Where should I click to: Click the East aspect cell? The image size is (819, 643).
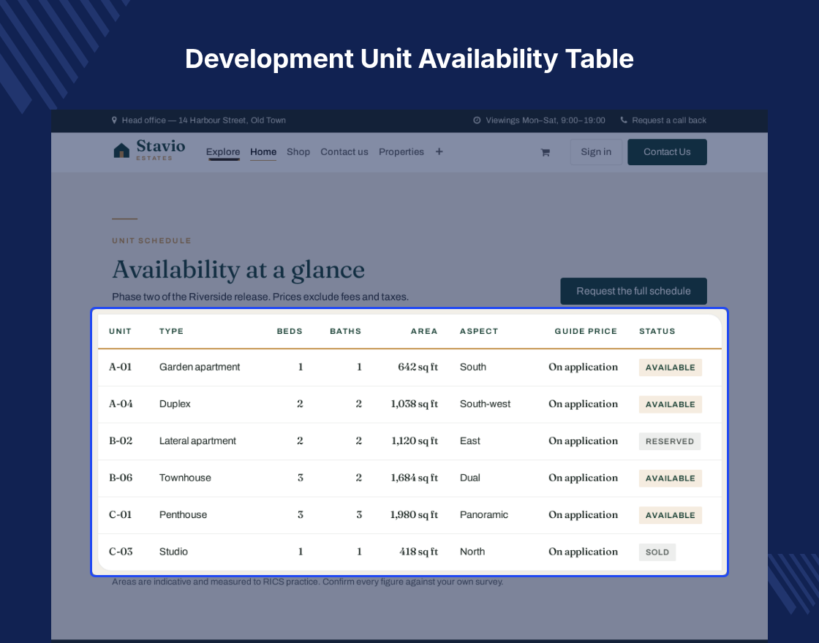(x=470, y=441)
